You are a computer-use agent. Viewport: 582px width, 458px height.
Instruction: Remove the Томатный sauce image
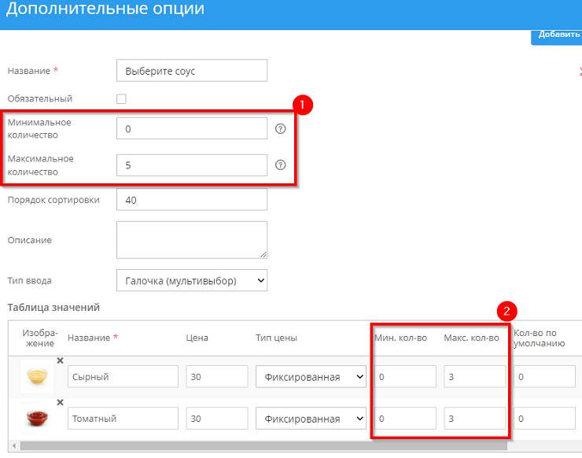click(60, 404)
